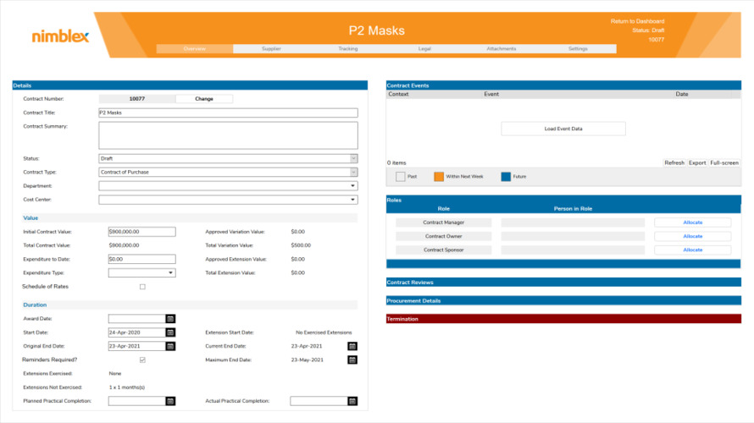The width and height of the screenshot is (754, 423).
Task: Expand the Contract Type dropdown
Action: [353, 172]
